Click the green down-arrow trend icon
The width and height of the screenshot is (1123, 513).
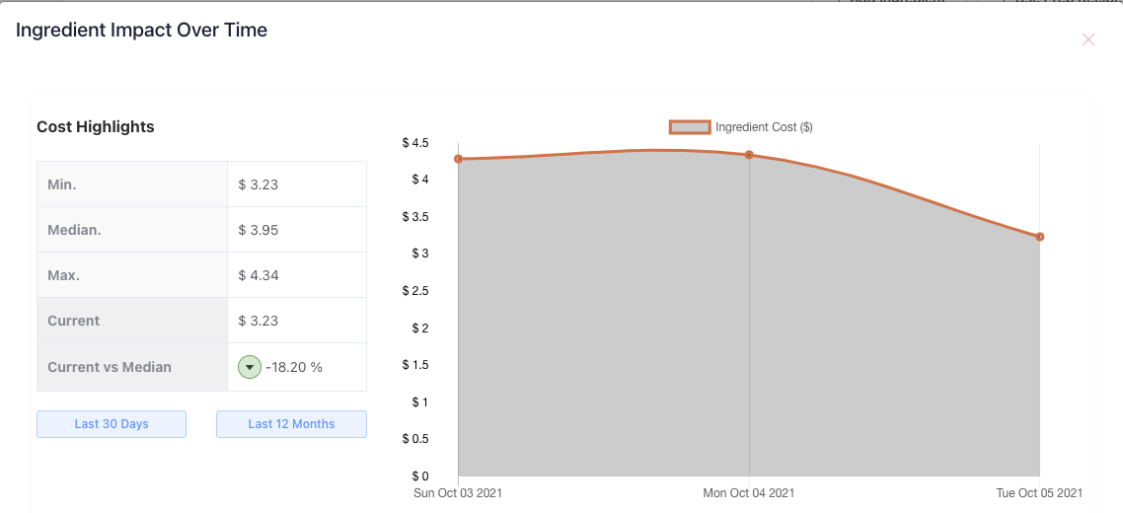[250, 367]
